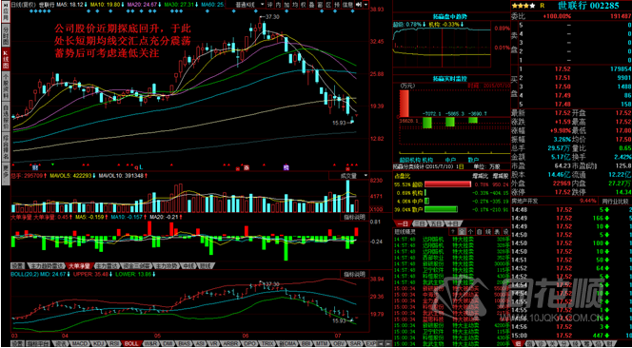Click the red 超级 占盘比 bar
The width and height of the screenshot is (632, 348).
click(x=447, y=184)
